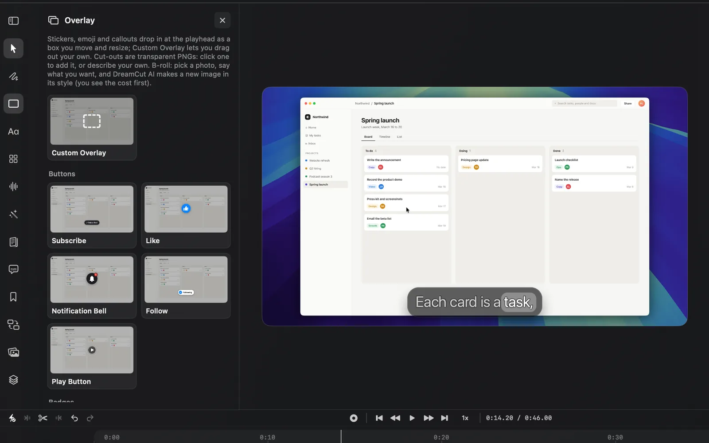Change the 1x playback speed
The image size is (709, 443).
(465, 418)
